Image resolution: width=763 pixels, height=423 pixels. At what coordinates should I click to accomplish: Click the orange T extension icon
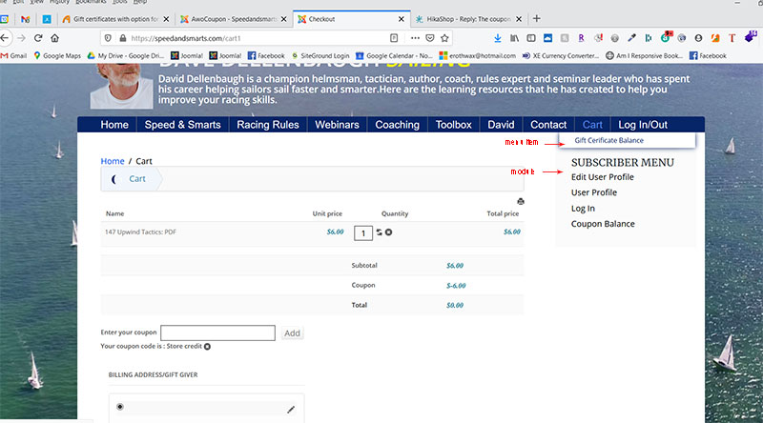732,38
